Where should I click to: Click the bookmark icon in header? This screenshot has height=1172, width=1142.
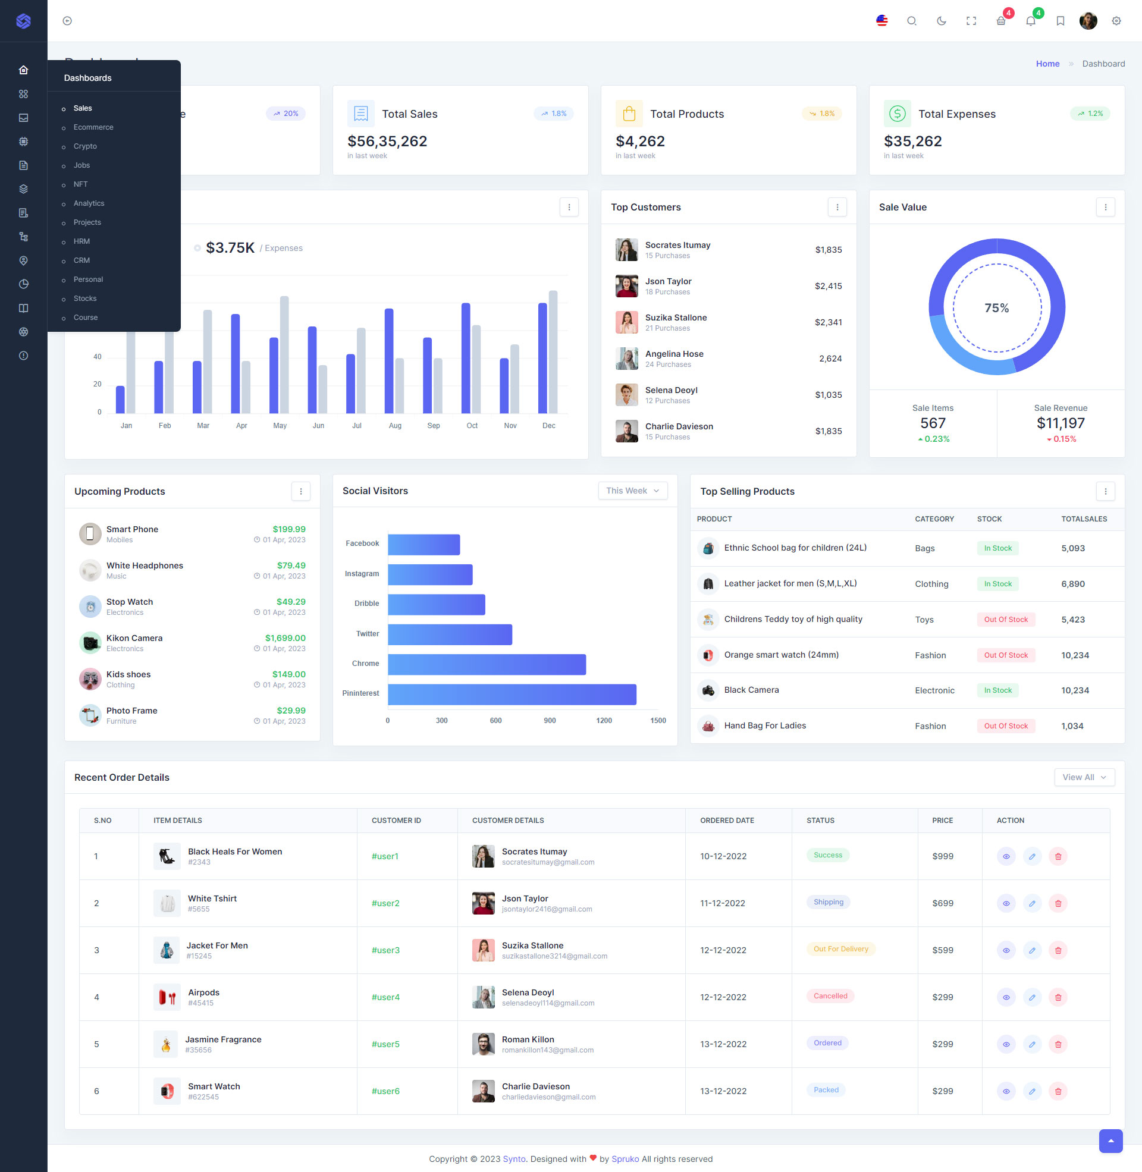tap(1061, 21)
